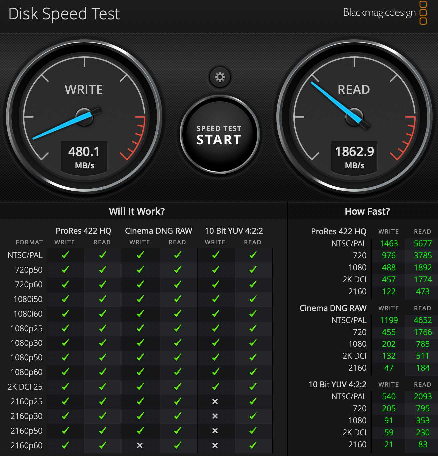This screenshot has width=438, height=456.
Task: Click 1080p50 ProRes read checkmark
Action: pos(103,357)
